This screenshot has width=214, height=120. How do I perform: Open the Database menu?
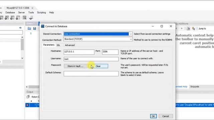10,13
